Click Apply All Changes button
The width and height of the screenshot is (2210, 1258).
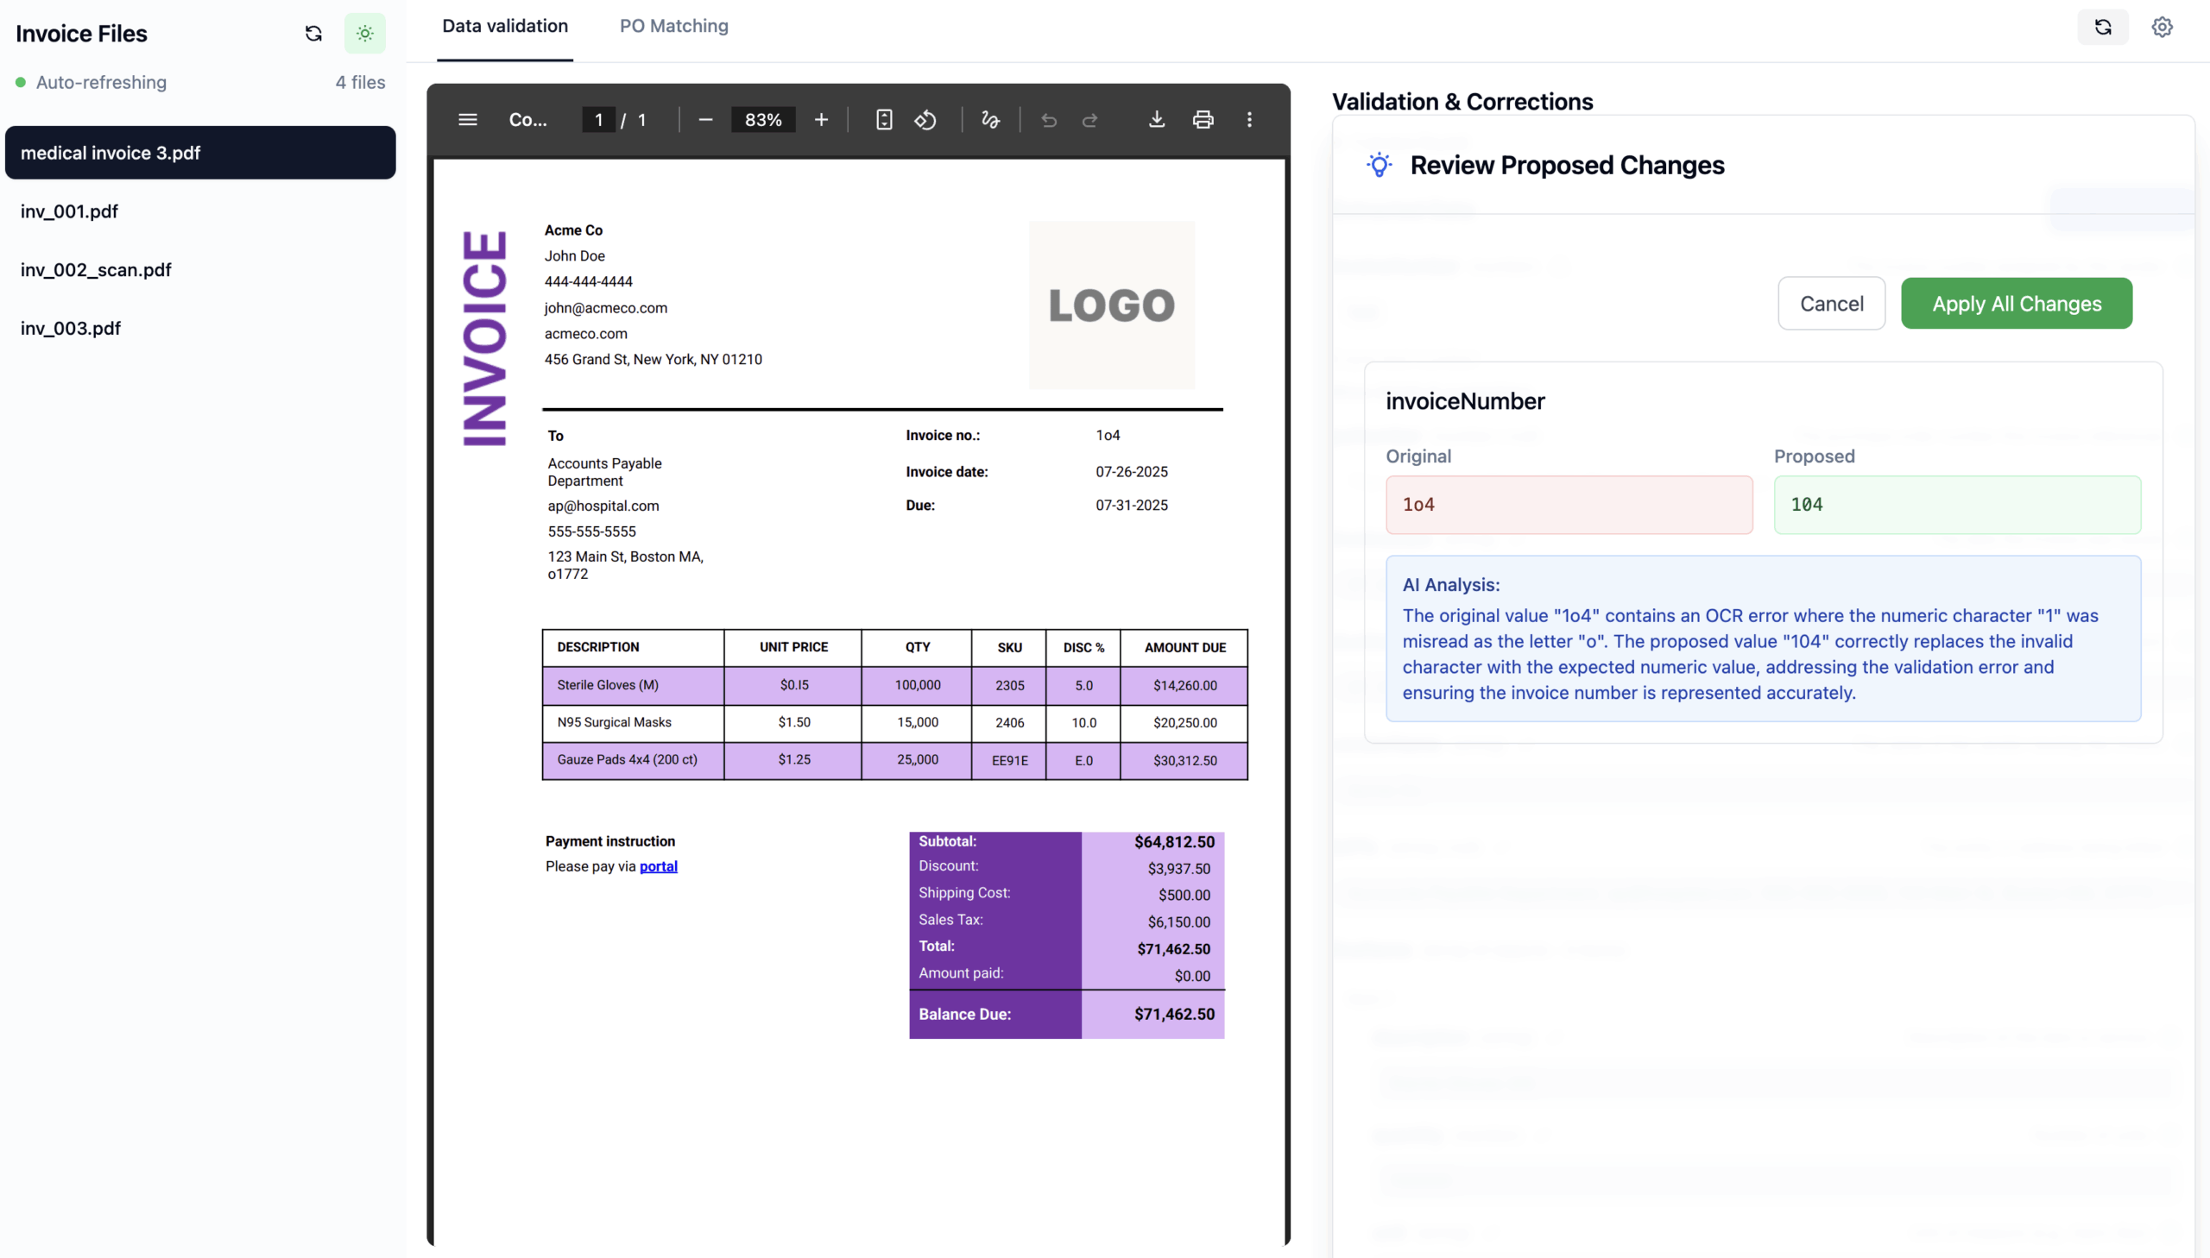[x=2016, y=304]
